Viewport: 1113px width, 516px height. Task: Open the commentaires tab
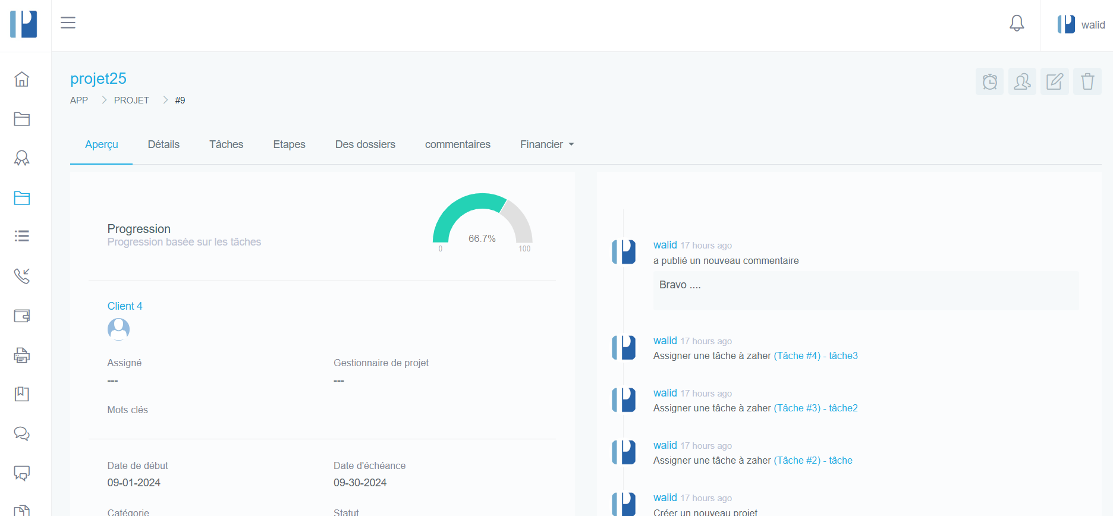click(457, 144)
